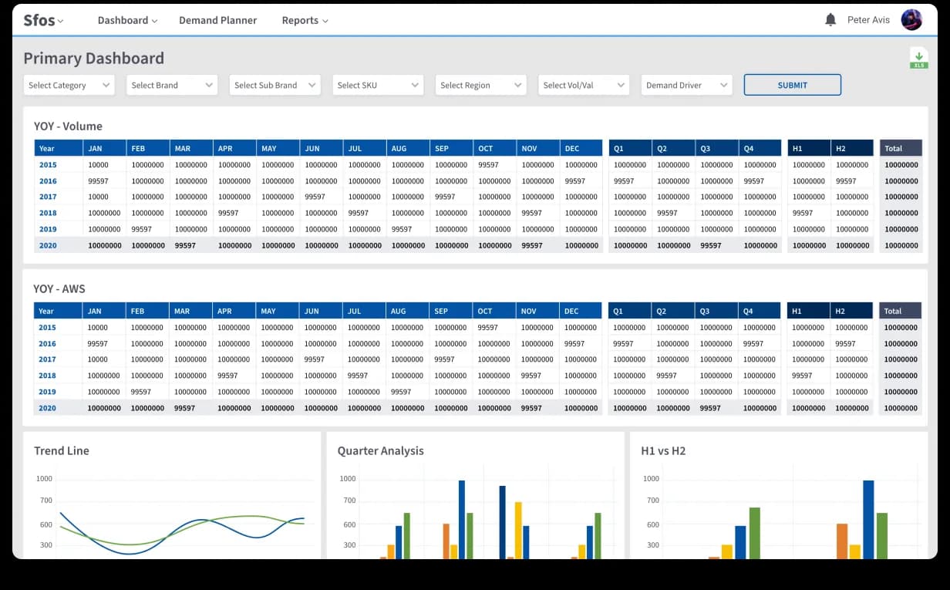The height and width of the screenshot is (590, 950).
Task: Click Total column header in YOY - AWS
Action: point(900,311)
